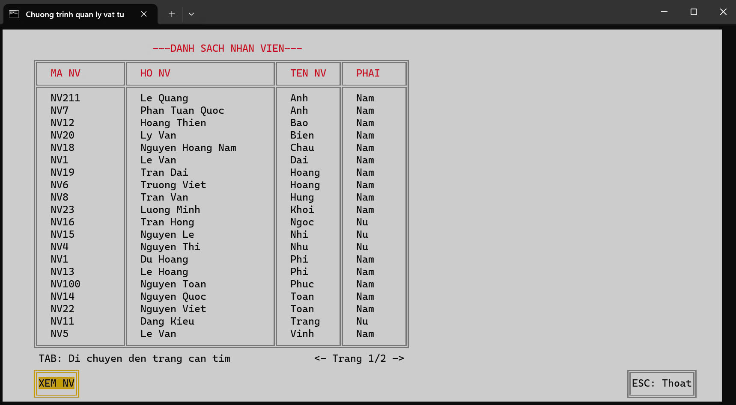The width and height of the screenshot is (736, 405).
Task: Click the HO NV column header
Action: pos(155,74)
